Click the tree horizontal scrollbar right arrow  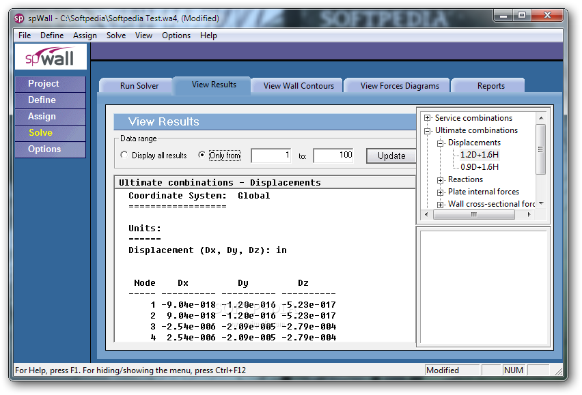coord(529,214)
